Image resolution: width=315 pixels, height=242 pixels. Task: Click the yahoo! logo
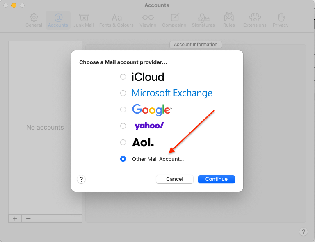pyautogui.click(x=149, y=126)
